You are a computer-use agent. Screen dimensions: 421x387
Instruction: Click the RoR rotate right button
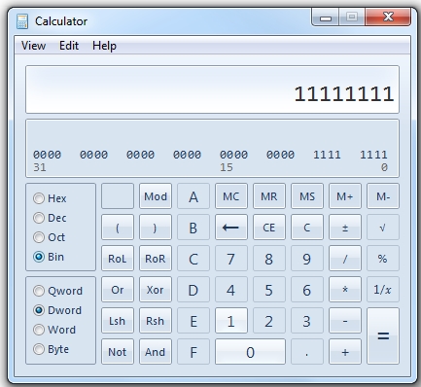point(156,259)
